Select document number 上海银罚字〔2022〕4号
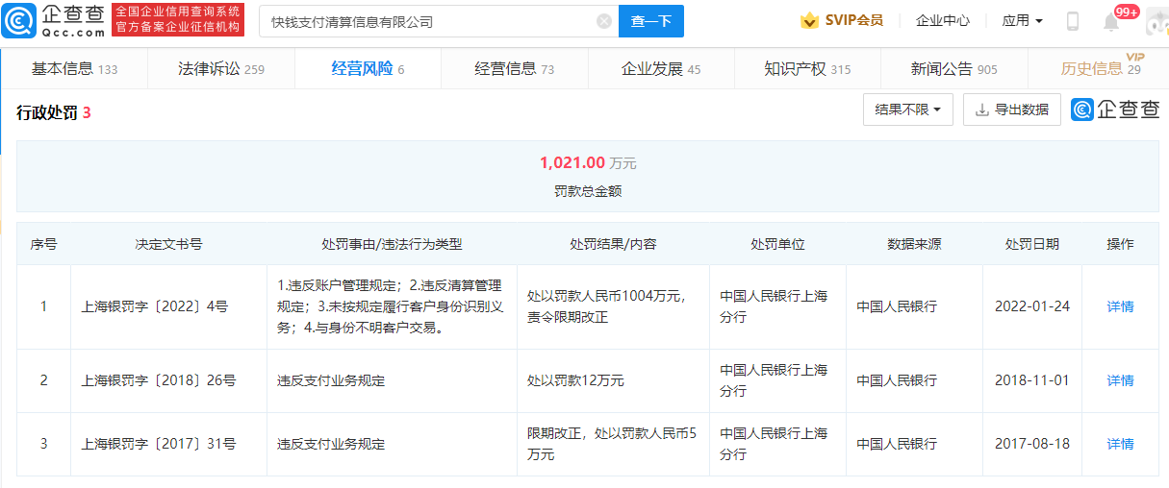 (155, 306)
